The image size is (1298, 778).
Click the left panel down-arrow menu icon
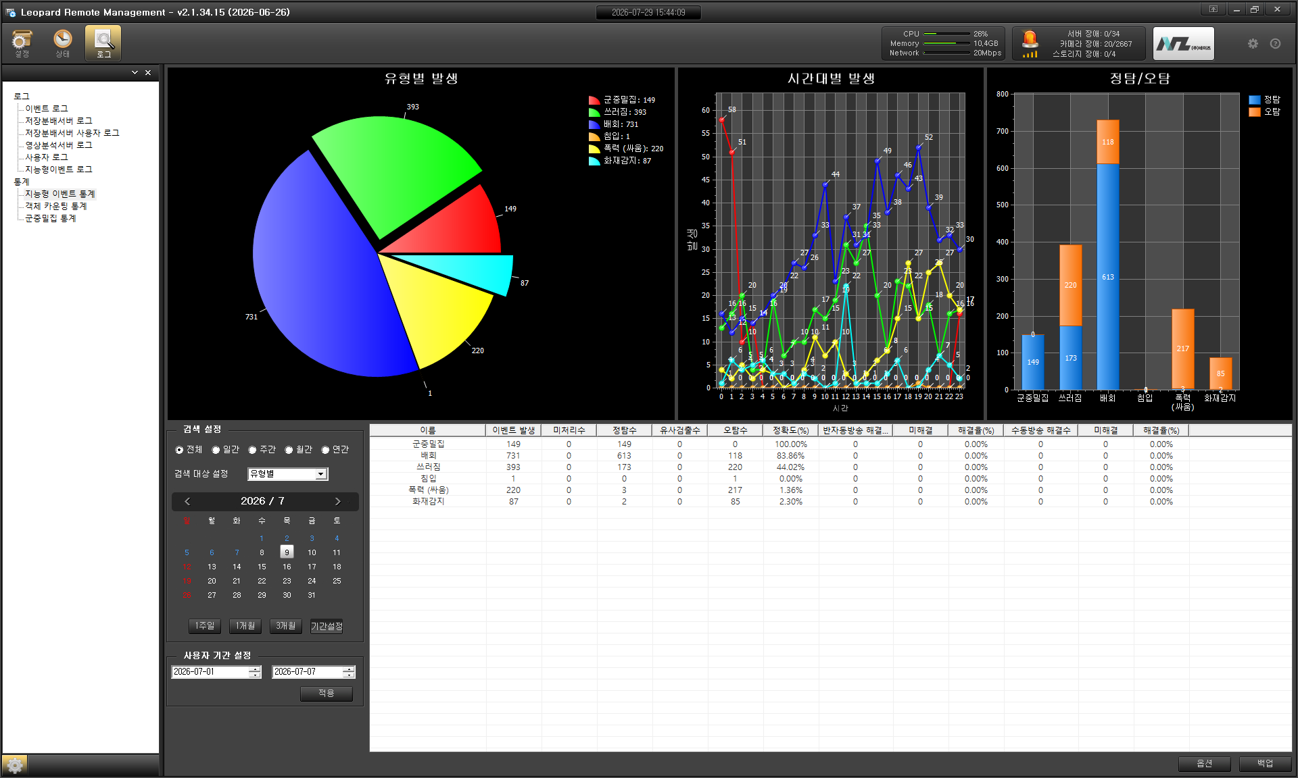(x=135, y=72)
